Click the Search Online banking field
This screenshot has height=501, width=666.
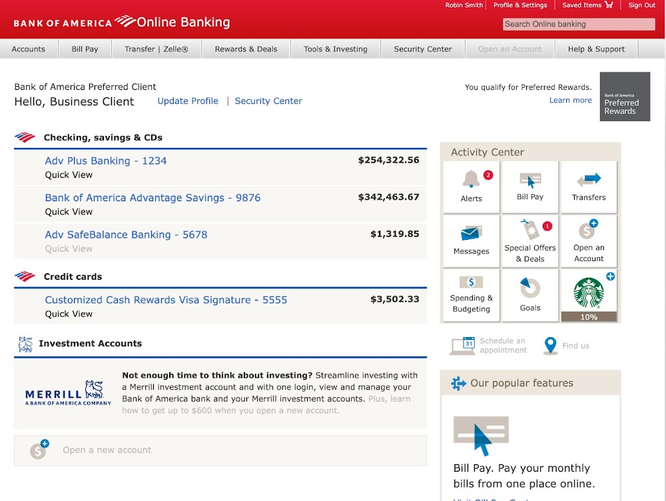click(x=579, y=24)
